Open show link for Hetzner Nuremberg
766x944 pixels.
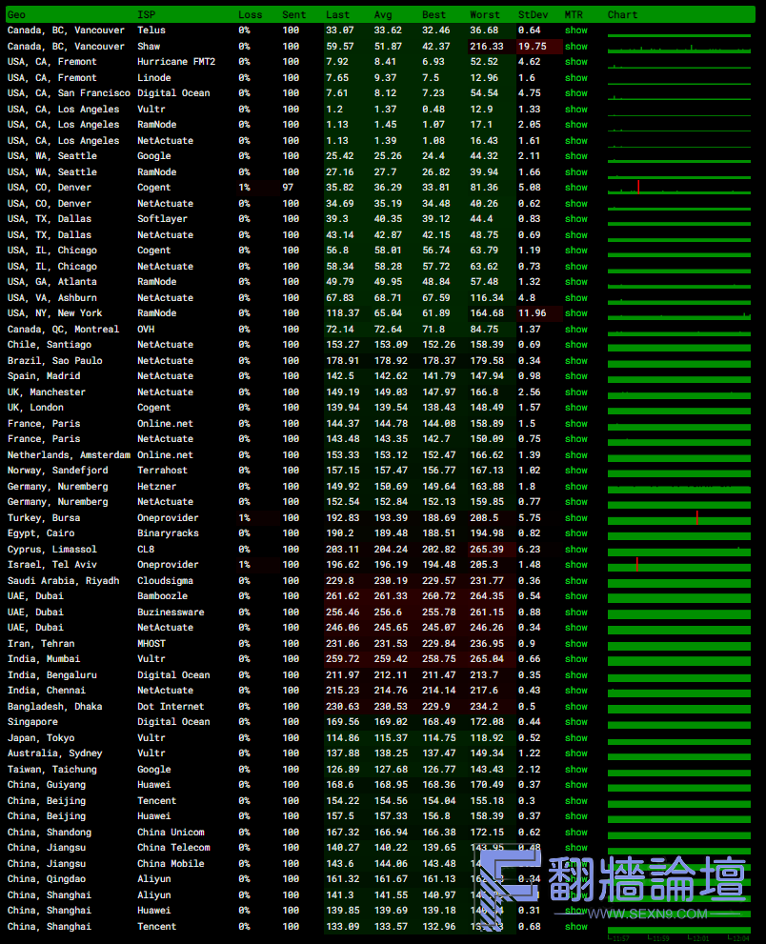coord(575,487)
